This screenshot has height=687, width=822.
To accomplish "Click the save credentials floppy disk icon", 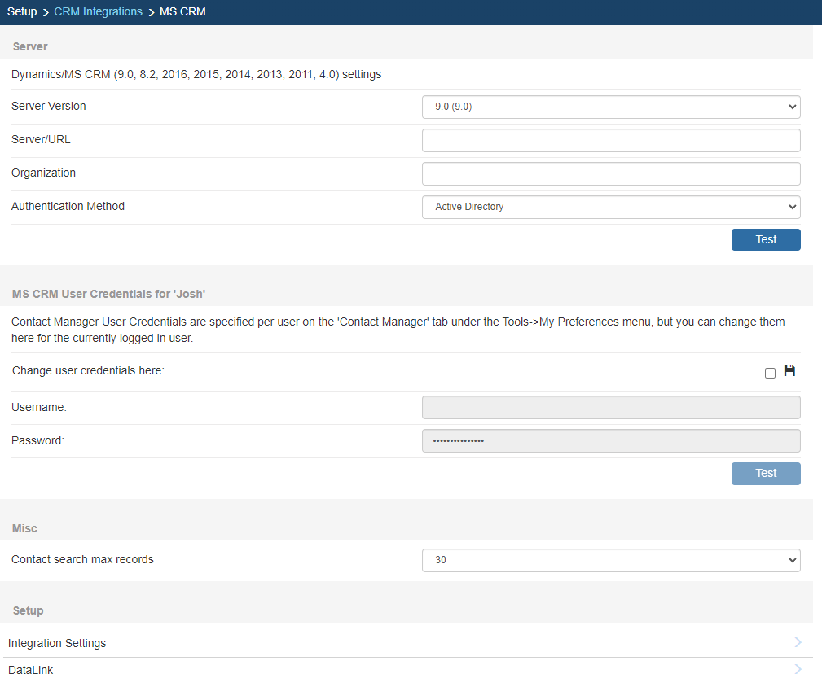I will [789, 371].
